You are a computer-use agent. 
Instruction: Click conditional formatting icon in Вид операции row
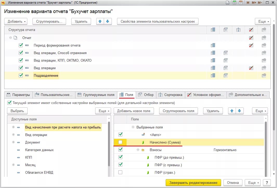click(251, 68)
